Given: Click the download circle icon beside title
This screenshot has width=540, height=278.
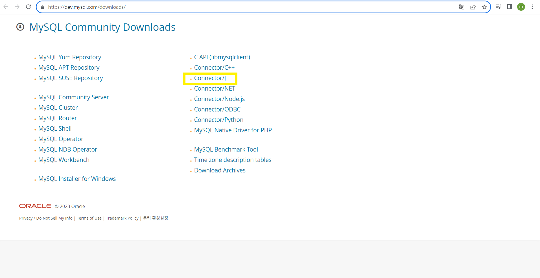Looking at the screenshot, I should tap(20, 27).
